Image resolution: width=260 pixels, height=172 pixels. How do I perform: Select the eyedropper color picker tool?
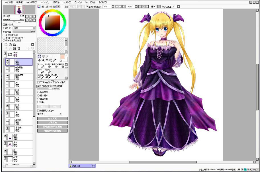[x=54, y=60]
